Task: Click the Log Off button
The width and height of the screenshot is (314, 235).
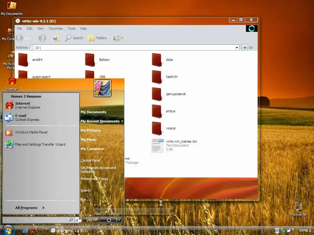Action: 92,220
